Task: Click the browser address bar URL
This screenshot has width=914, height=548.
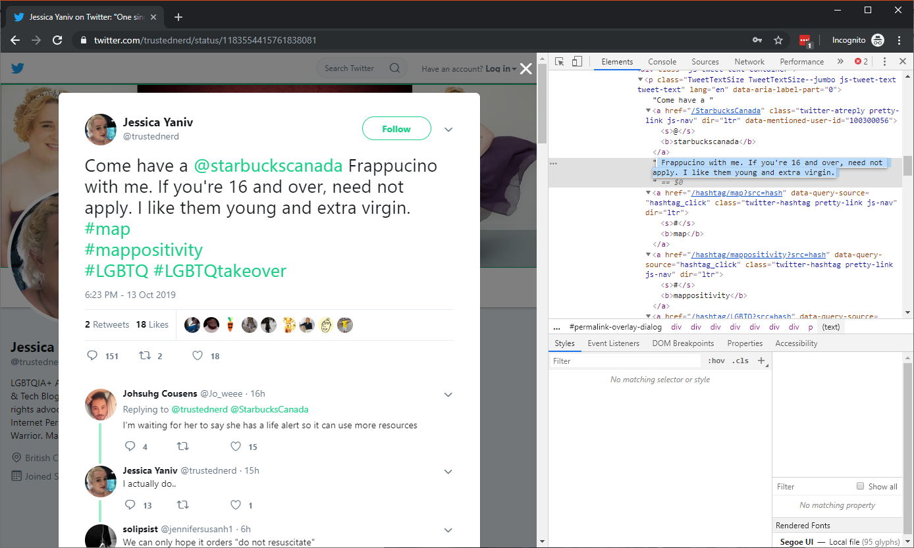Action: tap(205, 40)
